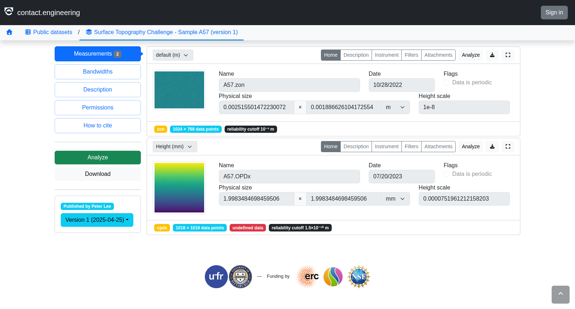Image resolution: width=575 pixels, height=309 pixels.
Task: Click the Name field containing A57.OPDx
Action: click(x=289, y=177)
